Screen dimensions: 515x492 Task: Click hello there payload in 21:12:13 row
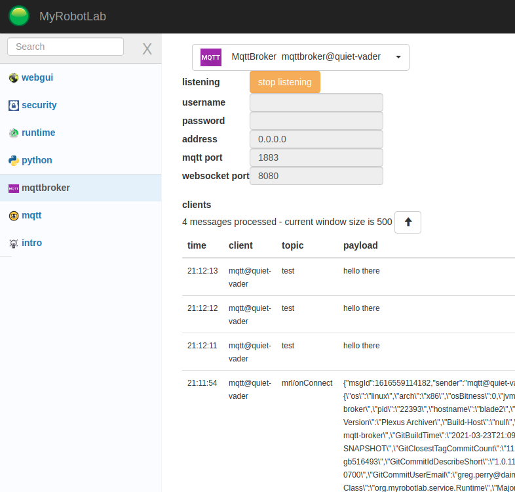pos(361,271)
